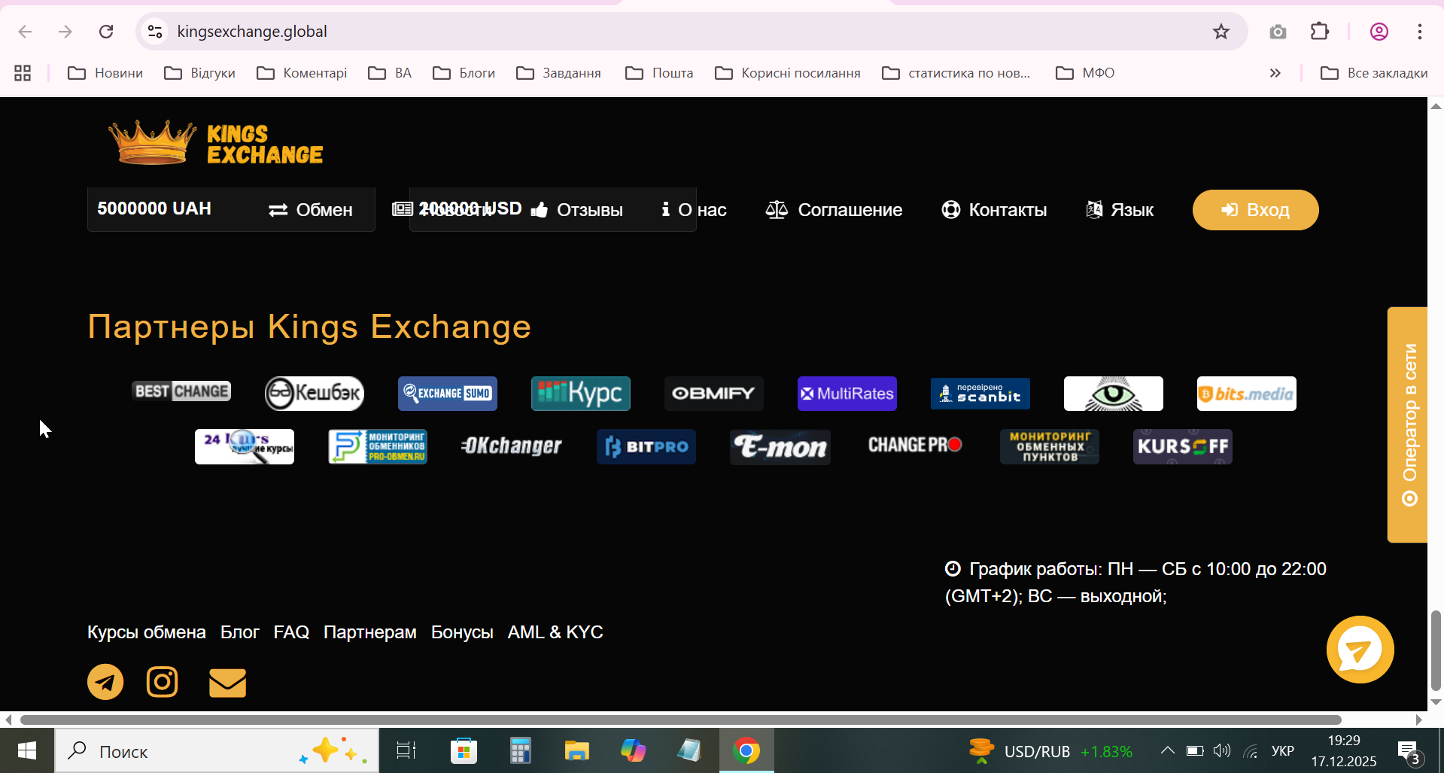Open the bits.media partner logo
Viewport: 1444px width, 773px height.
pos(1247,393)
